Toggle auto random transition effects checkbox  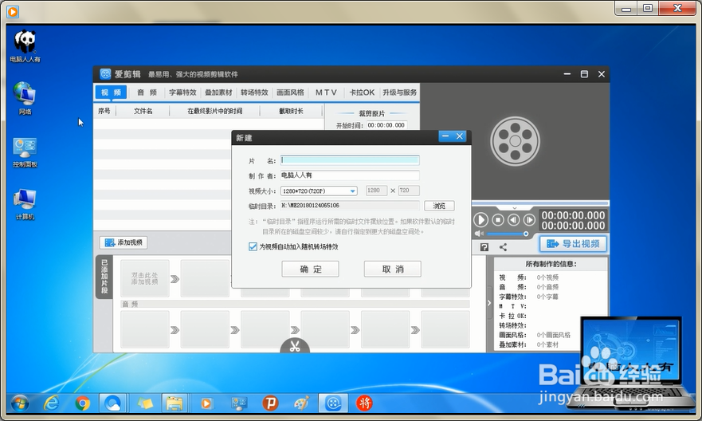pos(253,246)
